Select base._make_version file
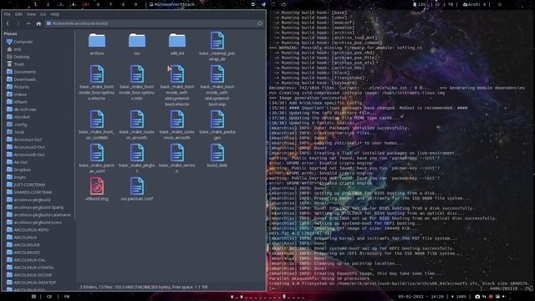 pyautogui.click(x=177, y=158)
